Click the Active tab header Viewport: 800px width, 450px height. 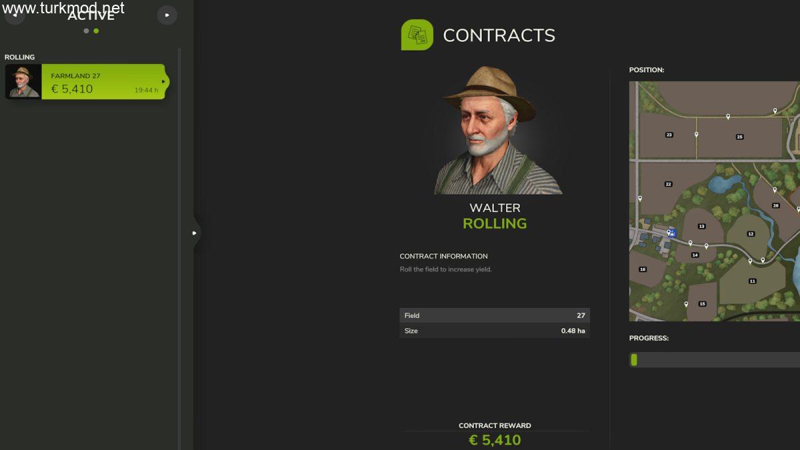91,15
